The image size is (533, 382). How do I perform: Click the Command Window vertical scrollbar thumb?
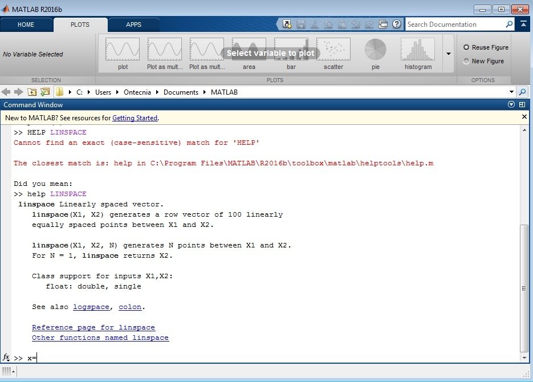pos(524,288)
